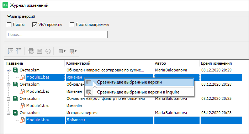Click the module file icon under 20:25 version
Viewport: 249px width, 134px height.
click(22, 106)
